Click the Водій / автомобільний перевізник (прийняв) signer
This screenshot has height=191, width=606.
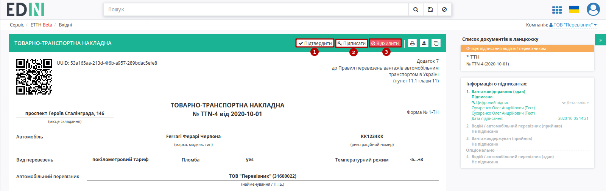tap(517, 126)
